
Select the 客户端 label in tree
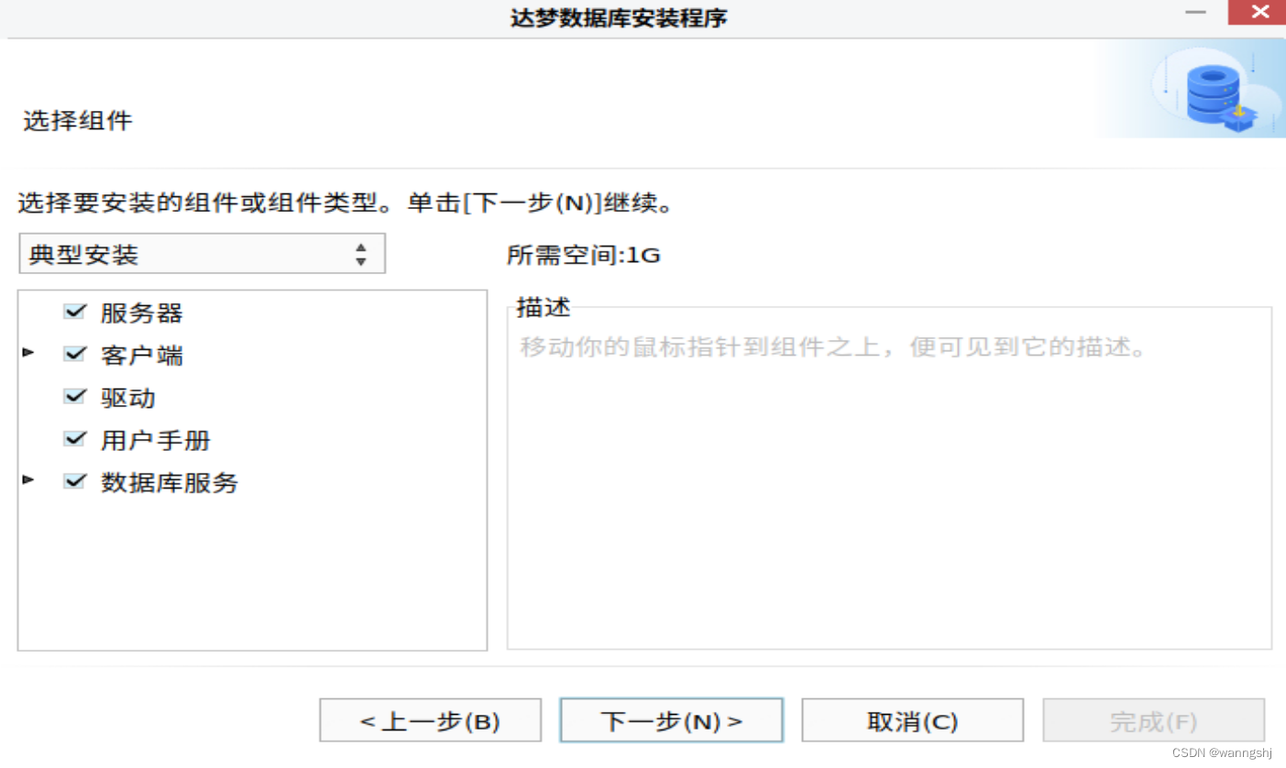(142, 355)
